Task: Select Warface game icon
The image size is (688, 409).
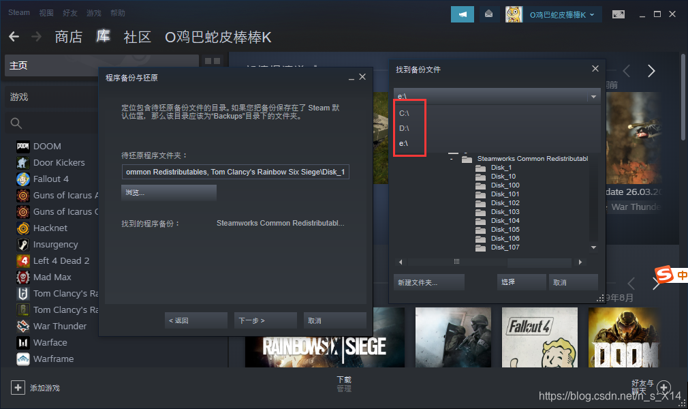Action: tap(22, 342)
